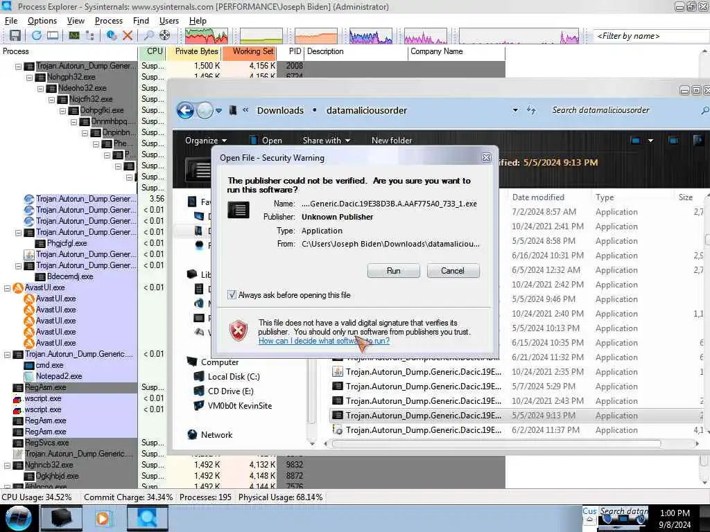The width and height of the screenshot is (710, 532).
Task: Click the Explorer search magnifier icon
Action: (704, 110)
